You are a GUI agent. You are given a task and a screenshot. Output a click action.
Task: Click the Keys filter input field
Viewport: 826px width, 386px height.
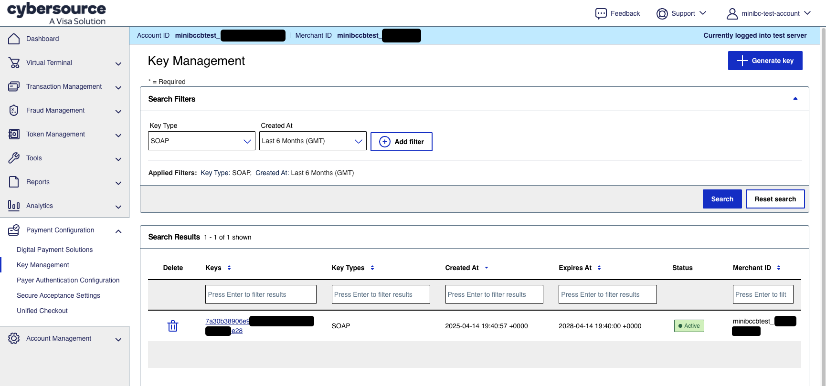pos(261,294)
